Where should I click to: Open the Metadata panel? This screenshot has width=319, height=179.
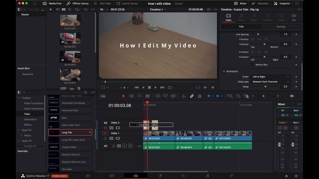point(260,3)
